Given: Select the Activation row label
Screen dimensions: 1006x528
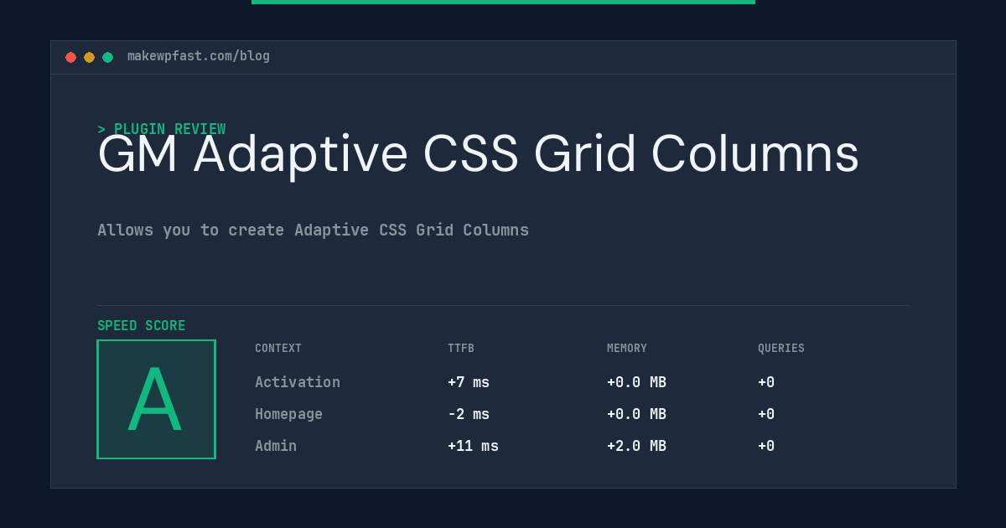Looking at the screenshot, I should point(298,382).
